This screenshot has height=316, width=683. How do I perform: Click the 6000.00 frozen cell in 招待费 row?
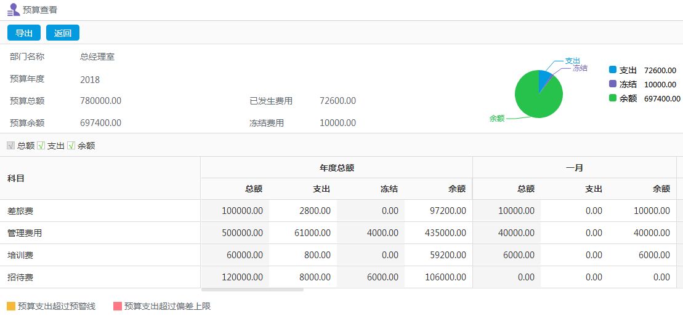(x=371, y=277)
